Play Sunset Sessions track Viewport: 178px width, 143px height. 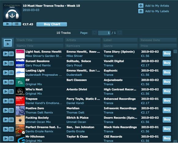(6, 63)
